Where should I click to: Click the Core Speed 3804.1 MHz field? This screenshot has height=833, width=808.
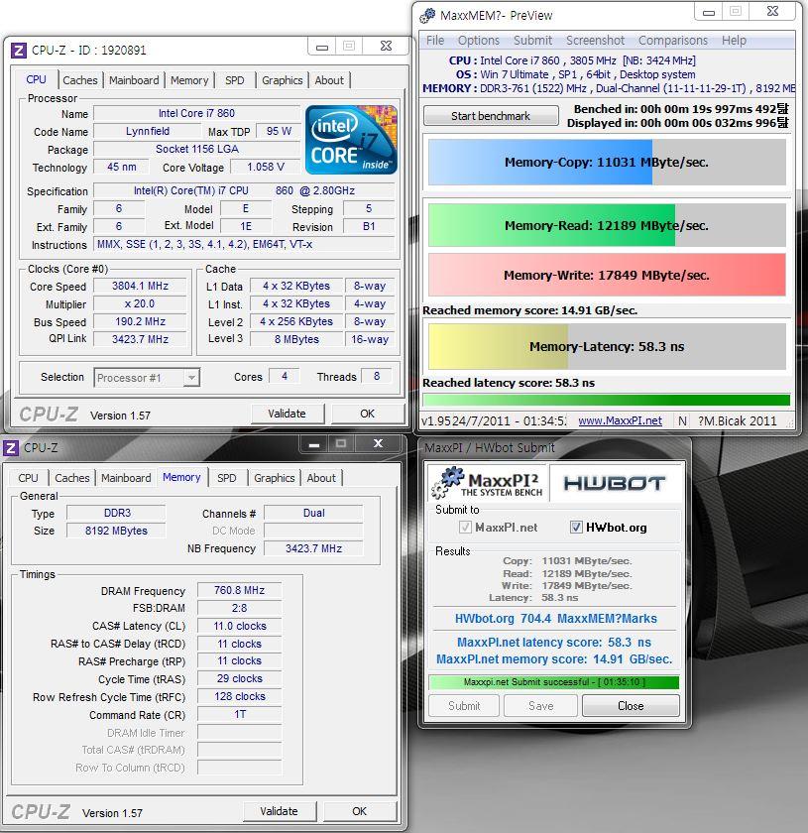140,286
